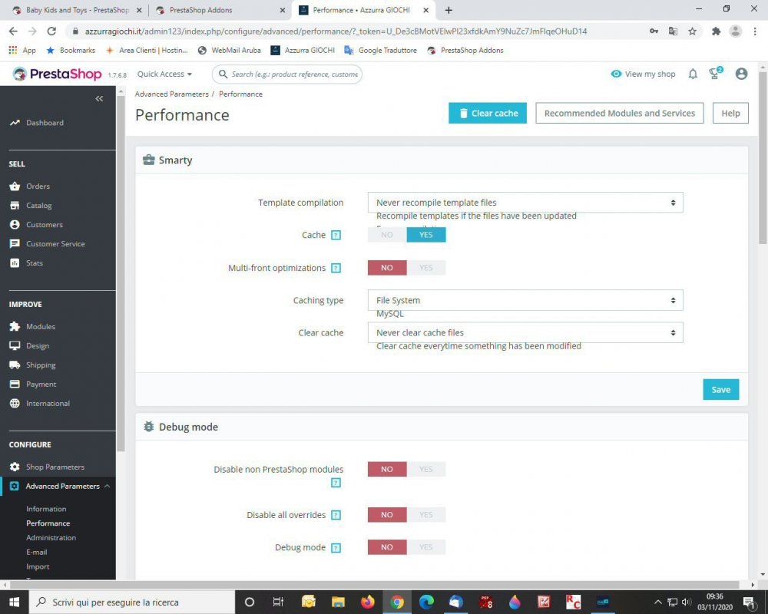Open the Template compilation dropdown

(x=525, y=202)
